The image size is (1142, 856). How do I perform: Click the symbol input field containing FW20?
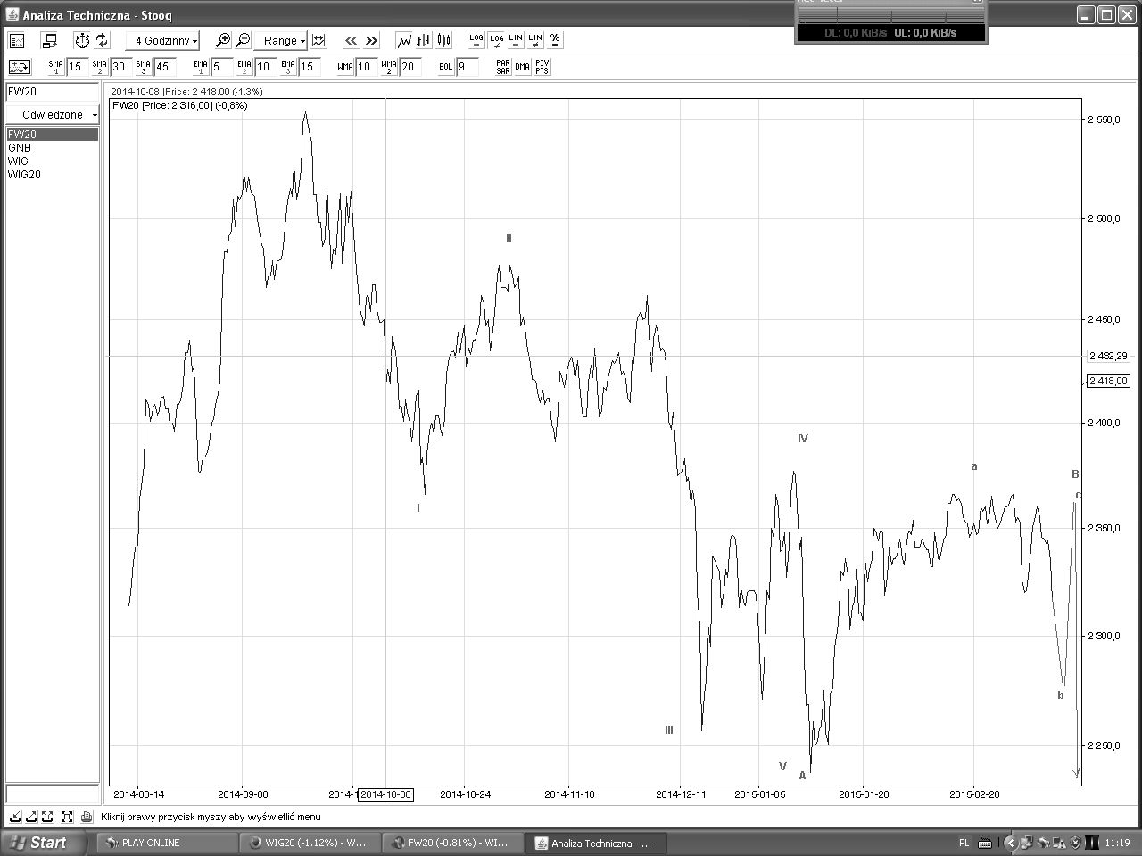(x=52, y=92)
